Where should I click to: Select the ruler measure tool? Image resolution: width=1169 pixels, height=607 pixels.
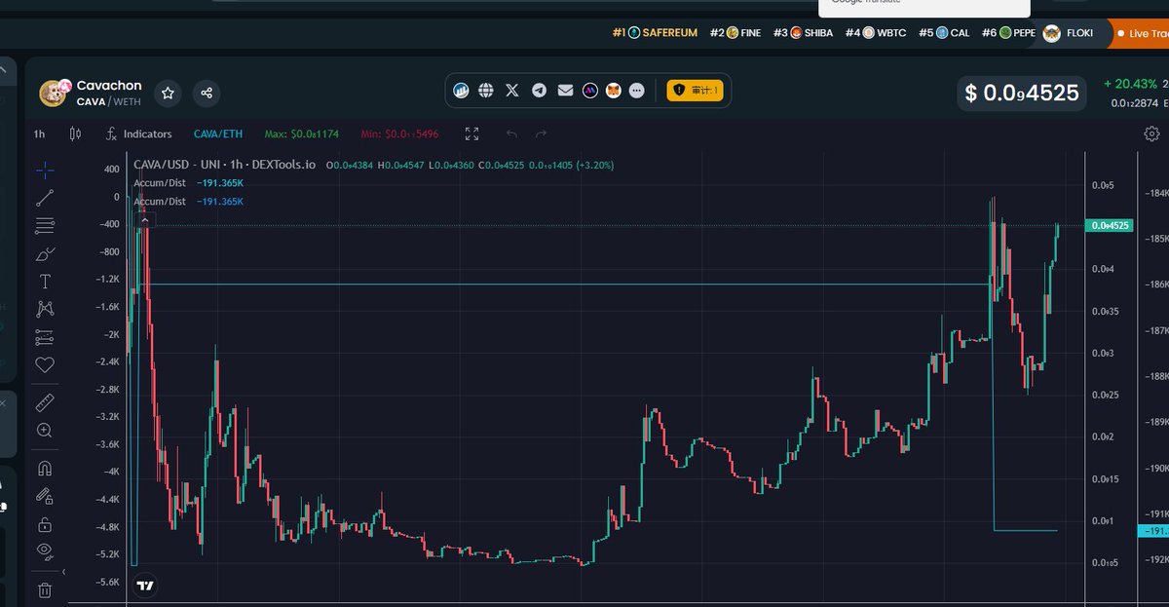click(44, 402)
